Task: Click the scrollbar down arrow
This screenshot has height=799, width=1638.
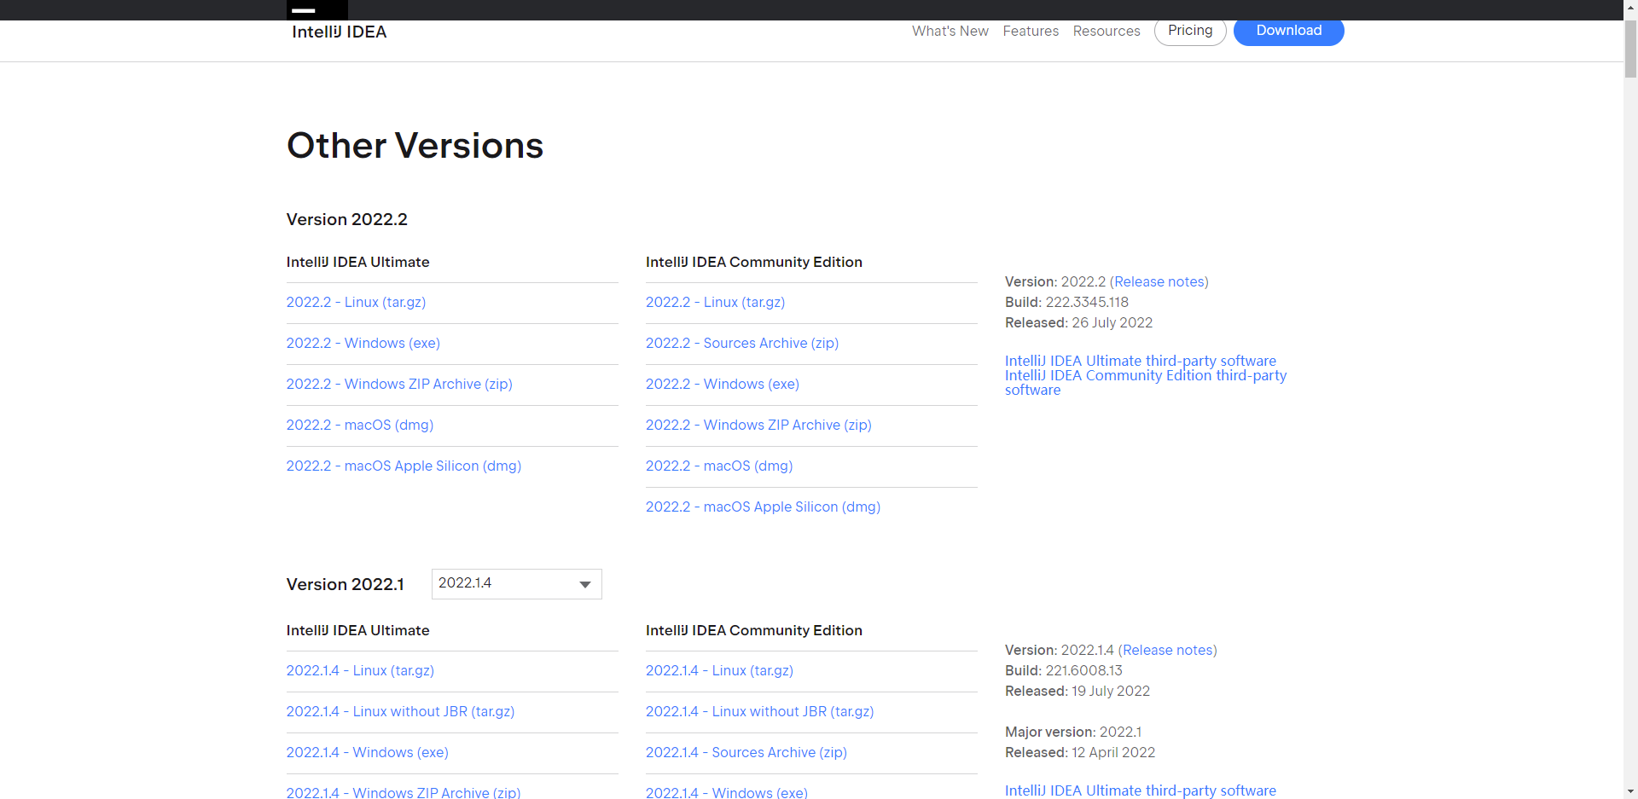Action: [1630, 791]
